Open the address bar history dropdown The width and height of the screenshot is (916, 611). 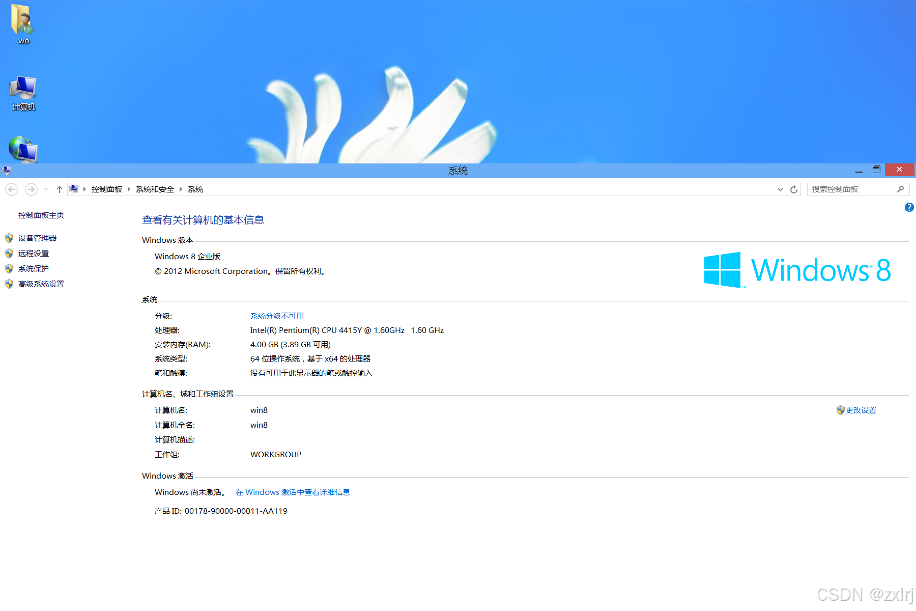(780, 189)
